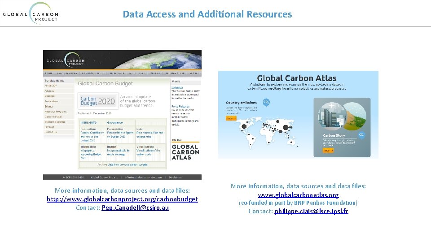Screen dimensions: 431x242
Task: Click the Global Carbon Atlas banner image
Action: coord(298,114)
